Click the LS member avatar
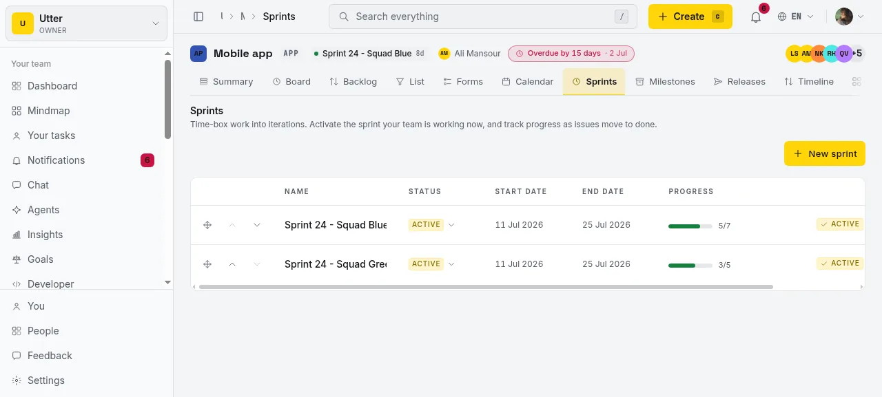882x397 pixels. [794, 54]
